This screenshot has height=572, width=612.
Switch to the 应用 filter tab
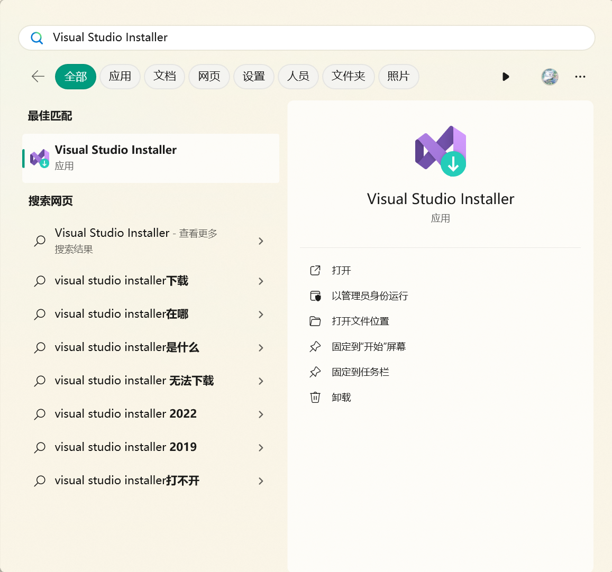120,76
